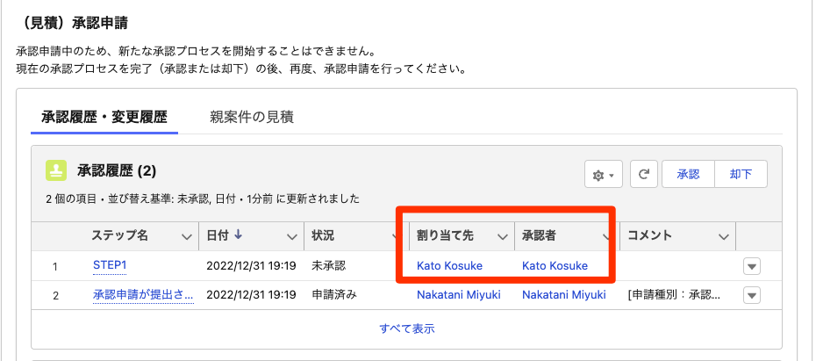Screen dimensions: 816x361
Task: Expand the ステップ名 column menu
Action: pyautogui.click(x=187, y=237)
